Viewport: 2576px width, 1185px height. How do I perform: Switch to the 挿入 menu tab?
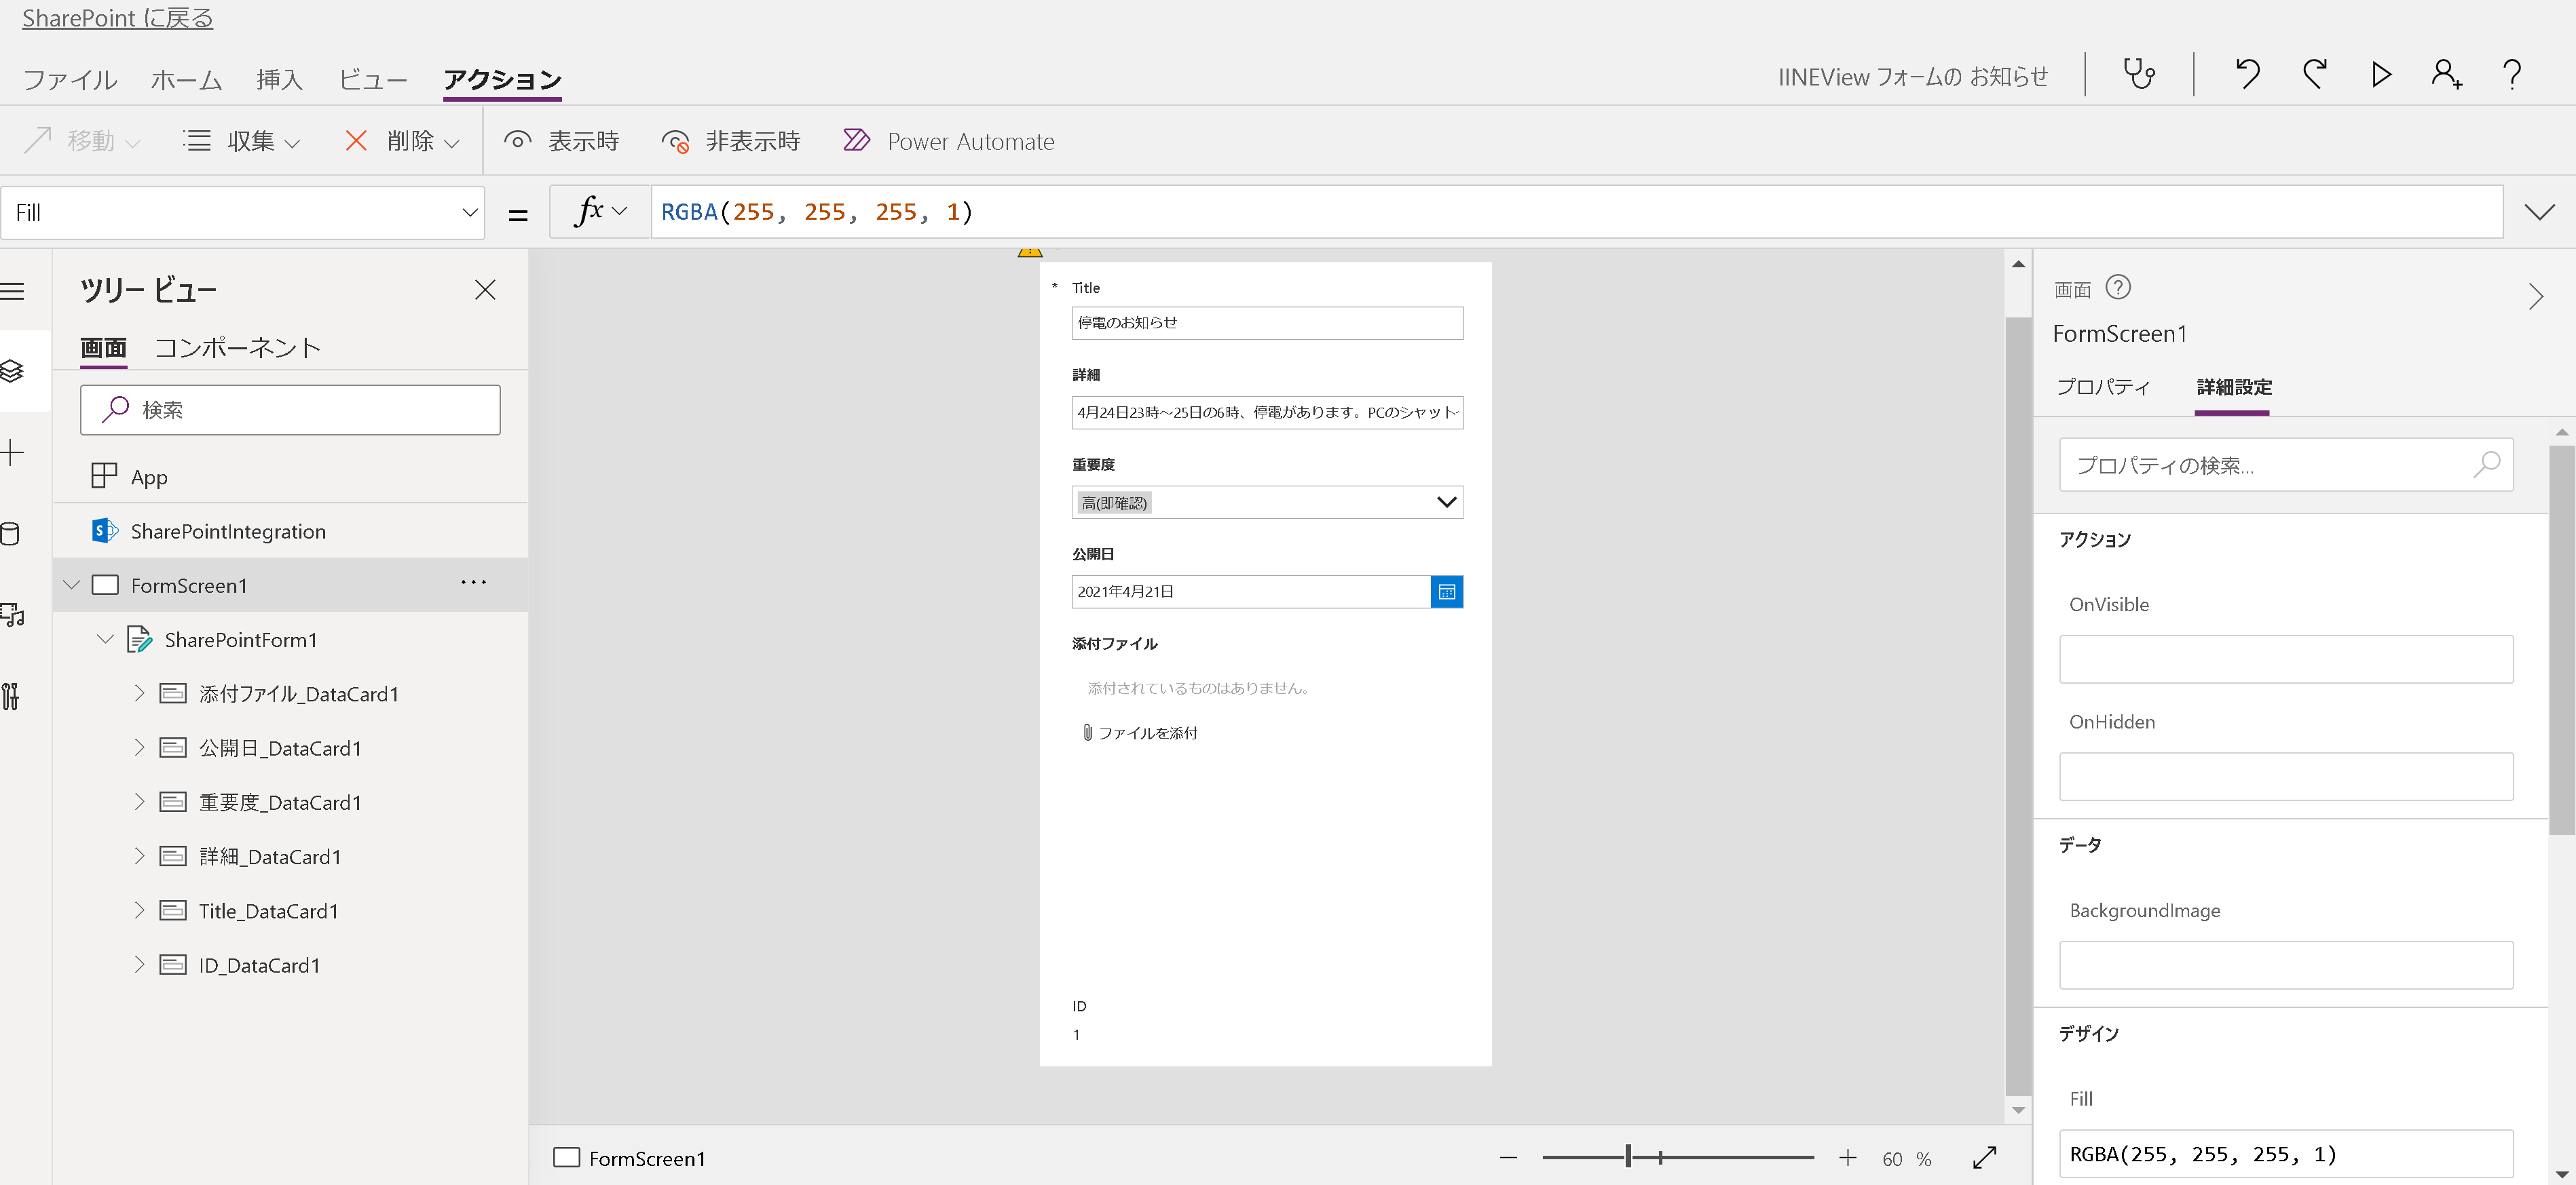click(x=279, y=79)
